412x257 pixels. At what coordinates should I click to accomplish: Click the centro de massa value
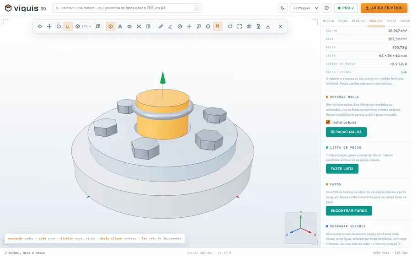click(398, 64)
